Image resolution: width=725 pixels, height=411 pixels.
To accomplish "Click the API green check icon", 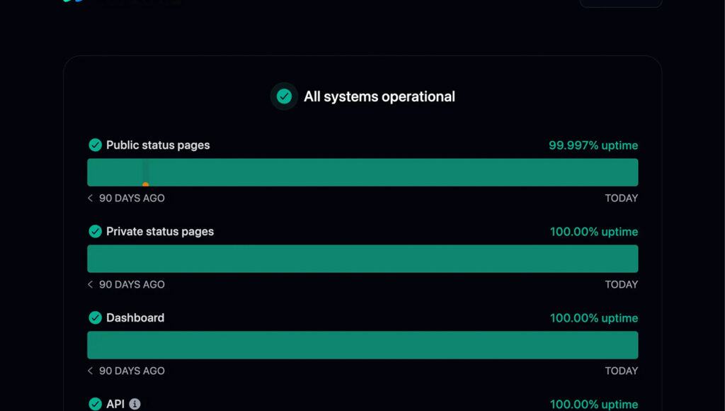I will click(96, 404).
